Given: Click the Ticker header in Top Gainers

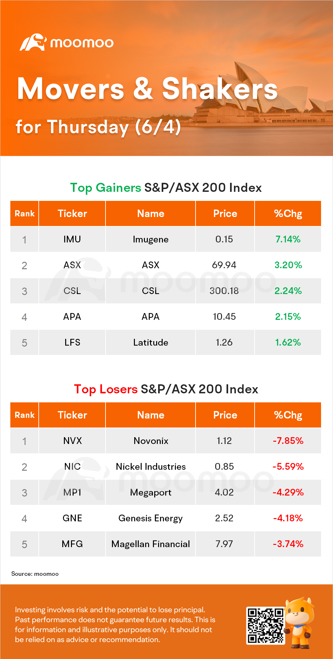Looking at the screenshot, I should [x=72, y=213].
